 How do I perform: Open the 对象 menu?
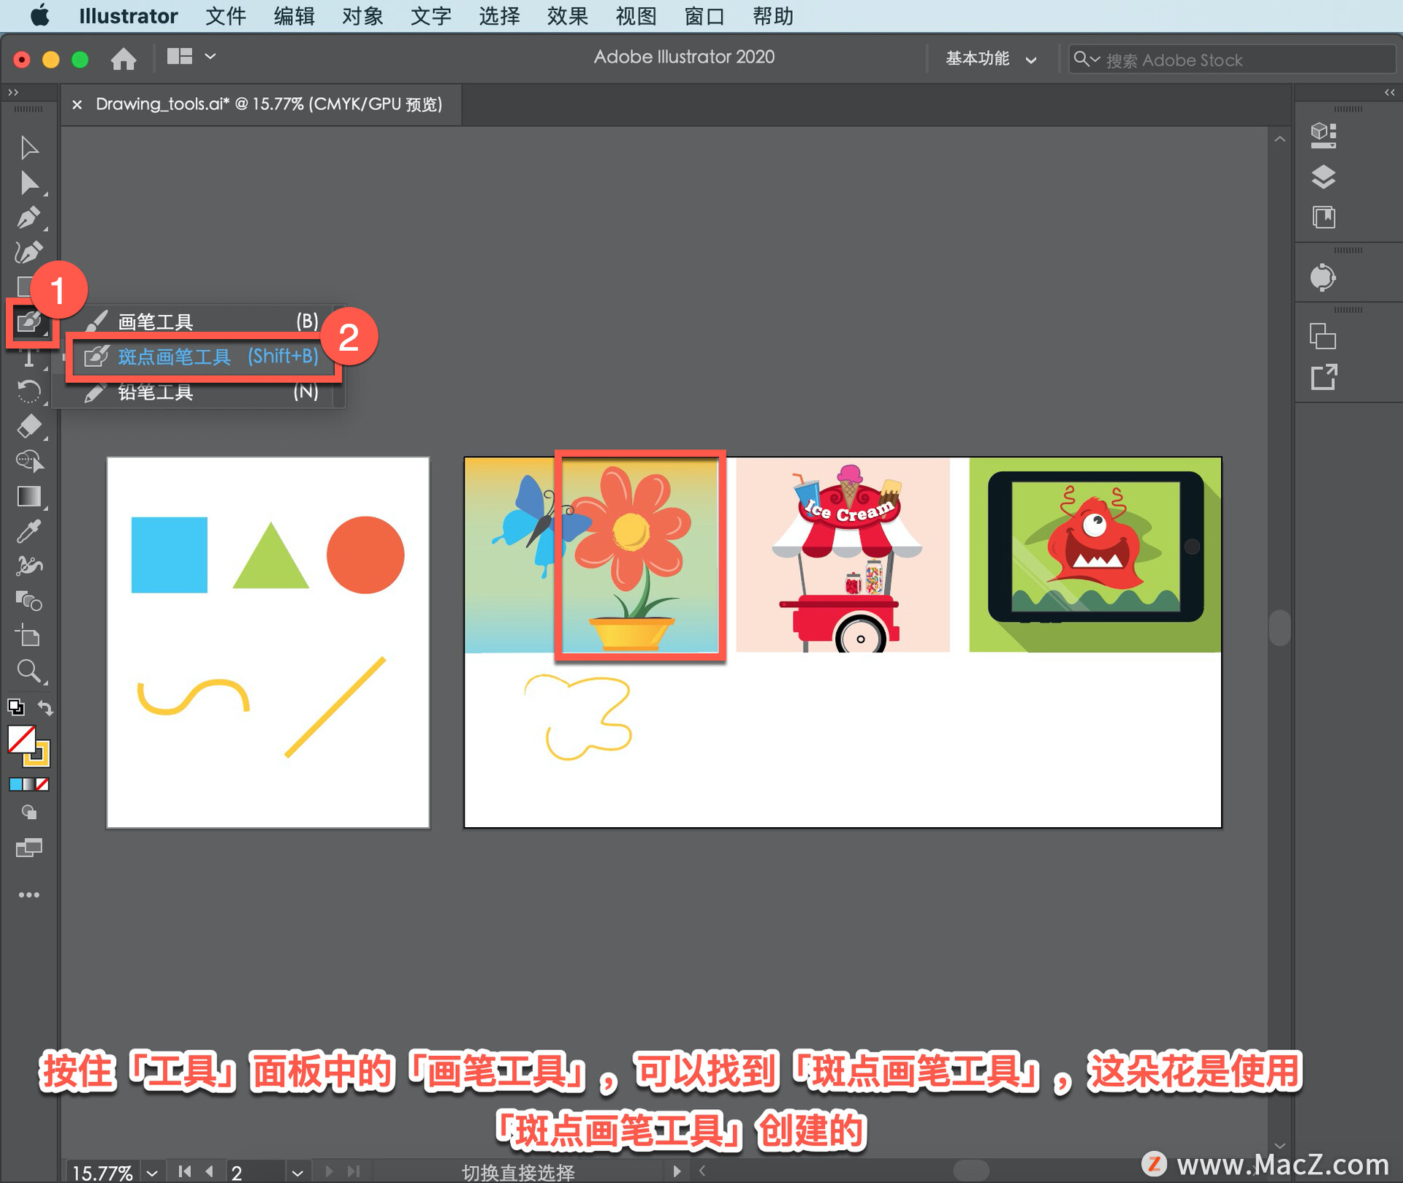(362, 15)
